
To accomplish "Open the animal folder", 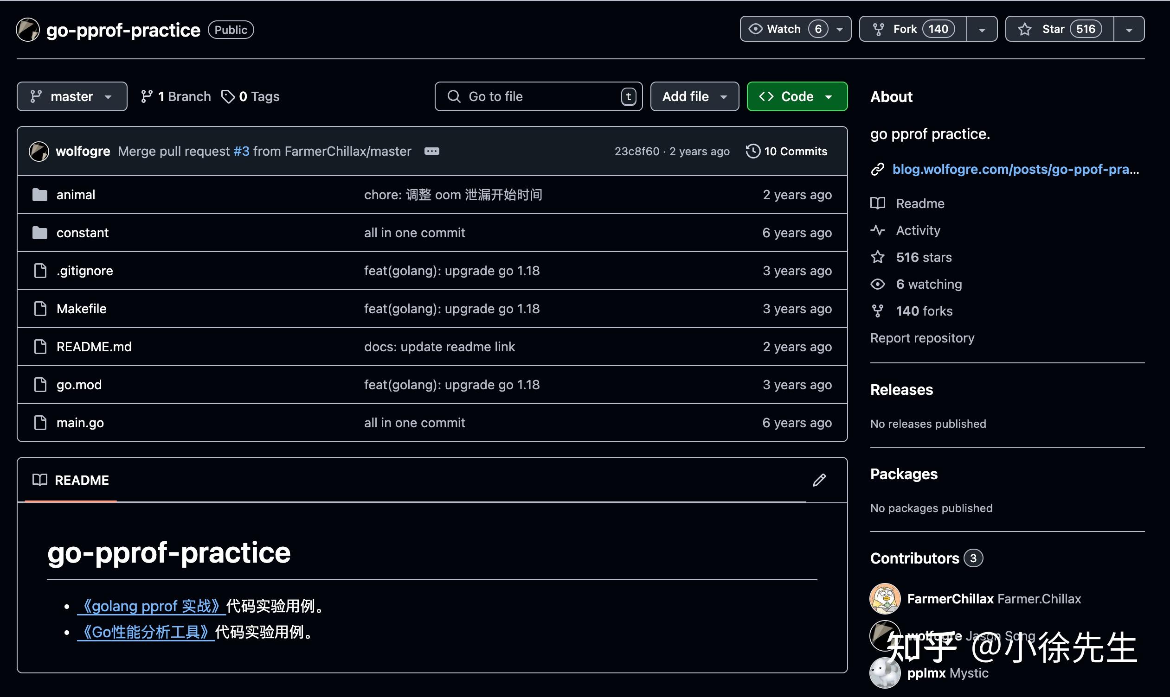I will [x=76, y=195].
